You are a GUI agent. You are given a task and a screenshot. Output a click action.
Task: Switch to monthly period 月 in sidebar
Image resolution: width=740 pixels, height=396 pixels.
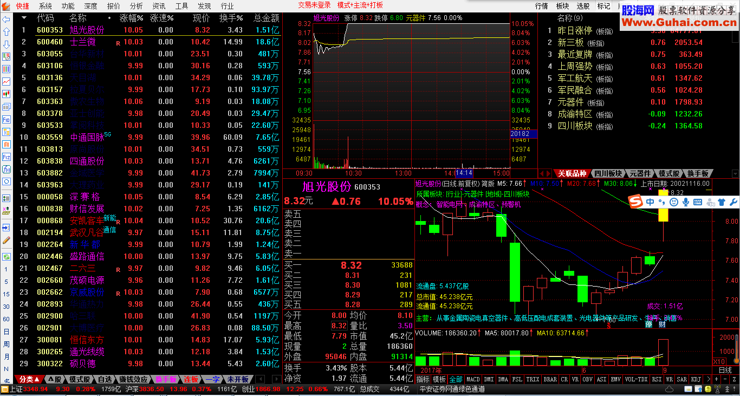[x=6, y=356]
